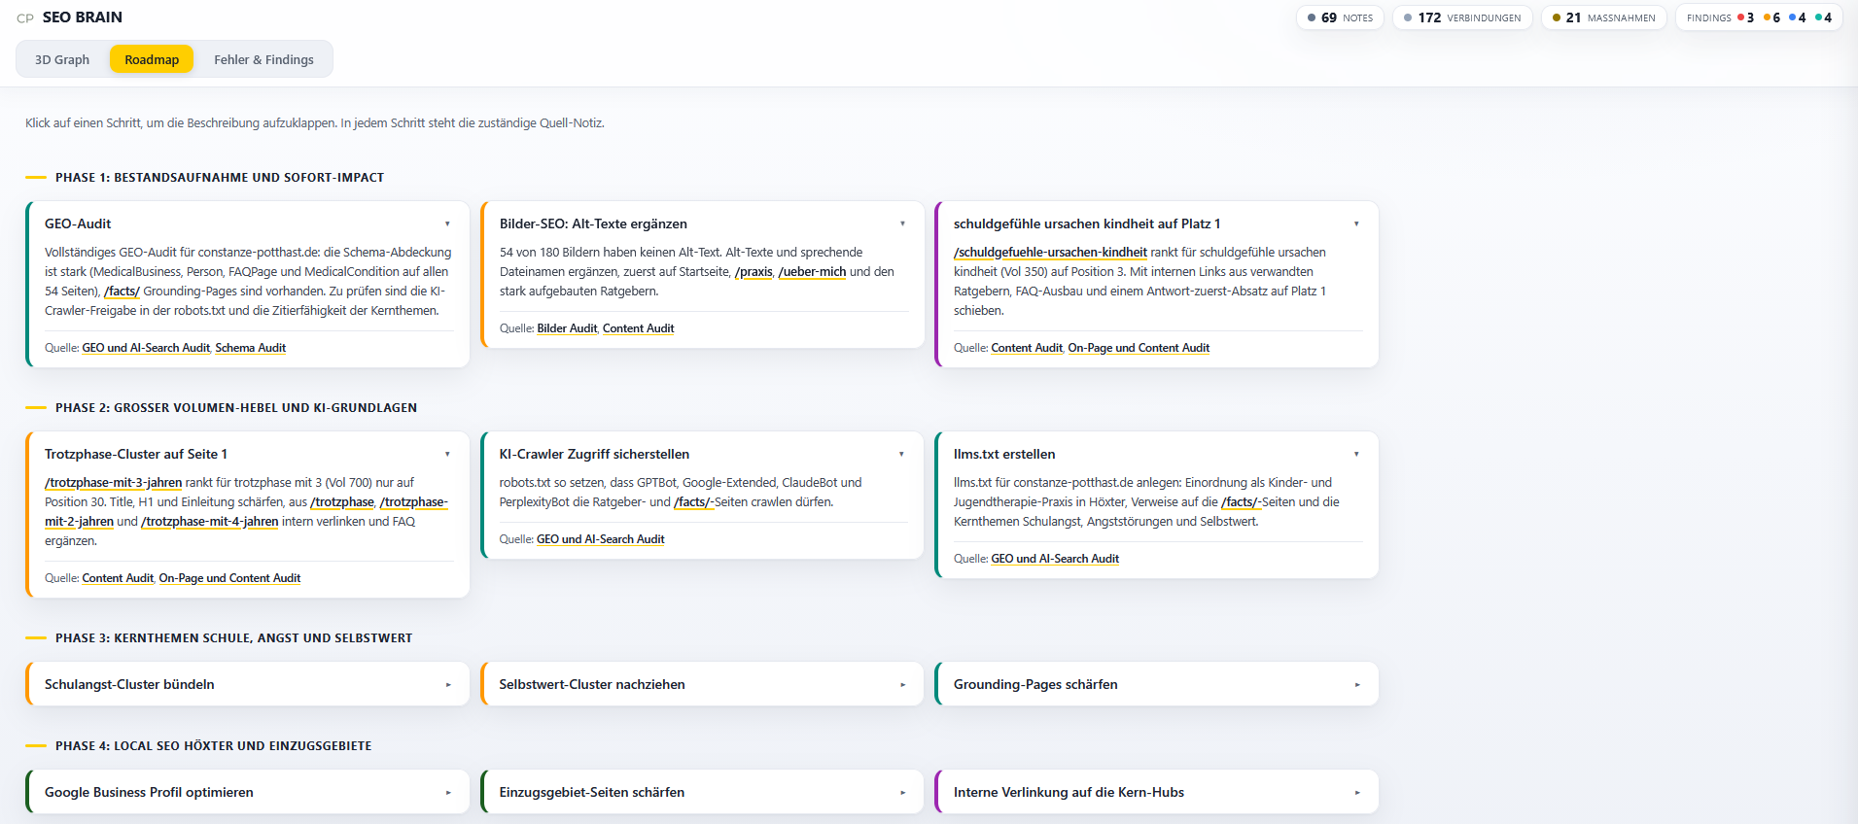Follow the /praxis page link

(754, 272)
